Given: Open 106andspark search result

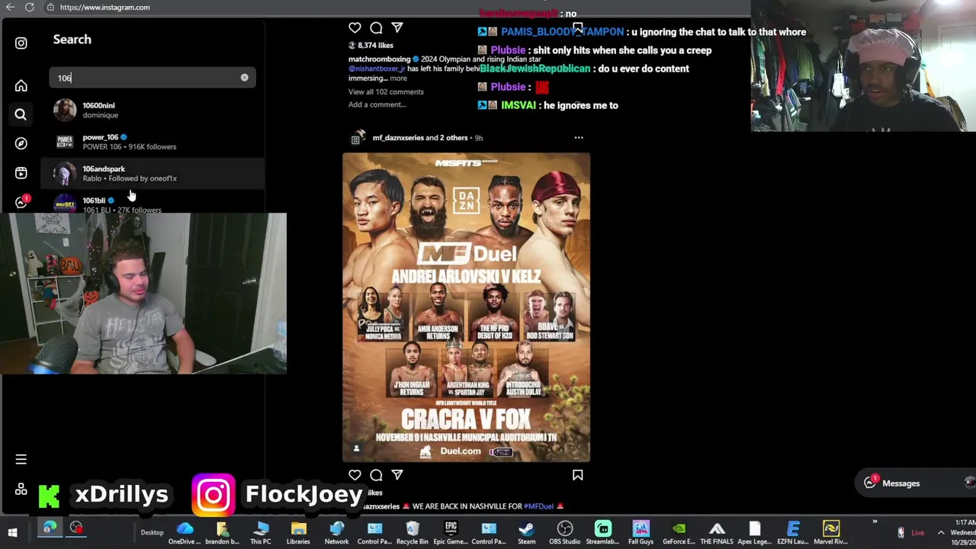Looking at the screenshot, I should [x=152, y=174].
